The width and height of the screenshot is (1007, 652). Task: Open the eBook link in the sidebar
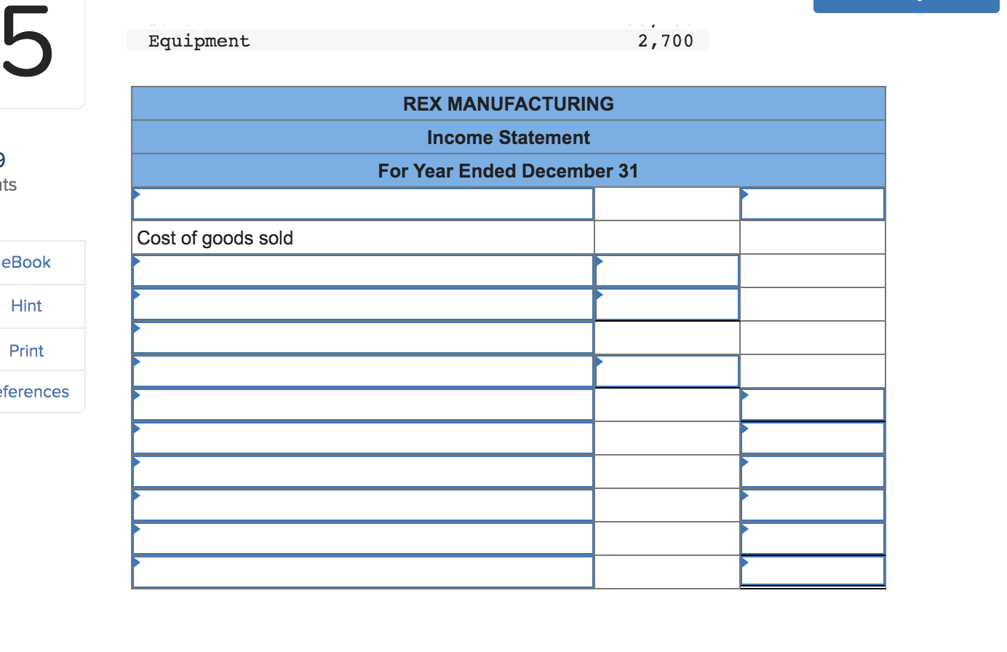coord(26,262)
